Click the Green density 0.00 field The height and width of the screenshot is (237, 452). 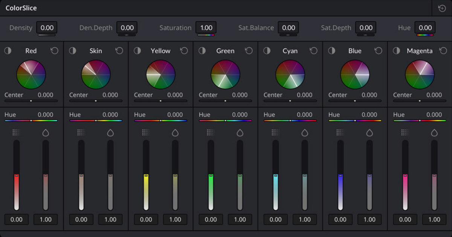tap(211, 219)
